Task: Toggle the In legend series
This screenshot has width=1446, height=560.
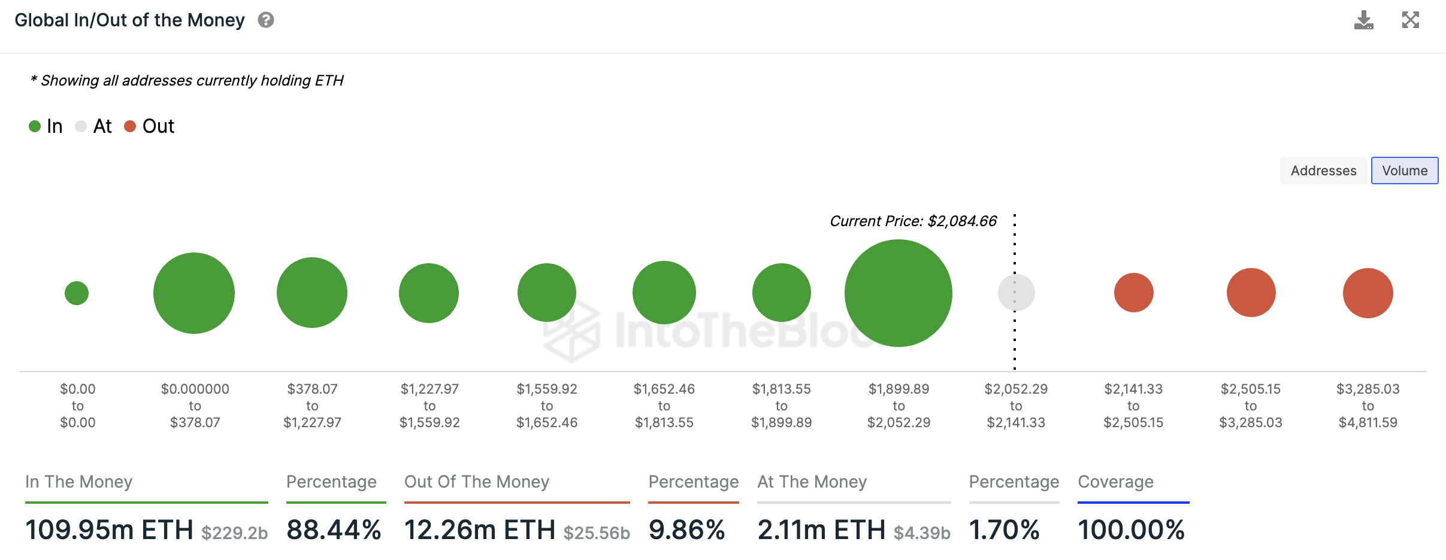Action: point(46,126)
